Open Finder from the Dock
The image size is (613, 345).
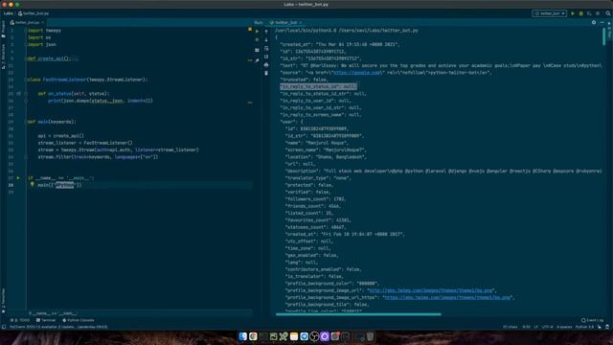tap(242, 336)
